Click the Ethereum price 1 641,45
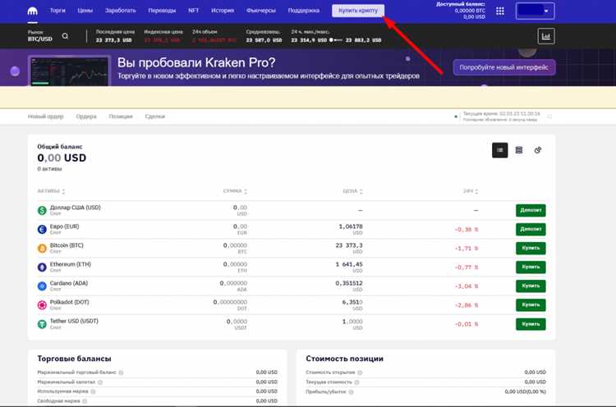616x407 pixels. pyautogui.click(x=349, y=264)
